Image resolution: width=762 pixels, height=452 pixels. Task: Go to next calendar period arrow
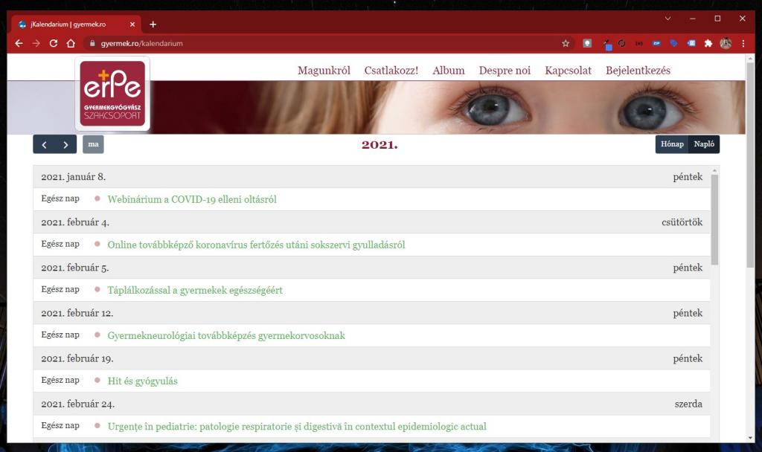point(65,144)
